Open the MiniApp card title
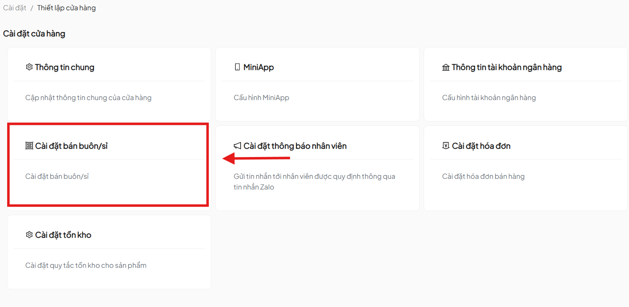Screen dimensions: 629x307 coord(258,67)
